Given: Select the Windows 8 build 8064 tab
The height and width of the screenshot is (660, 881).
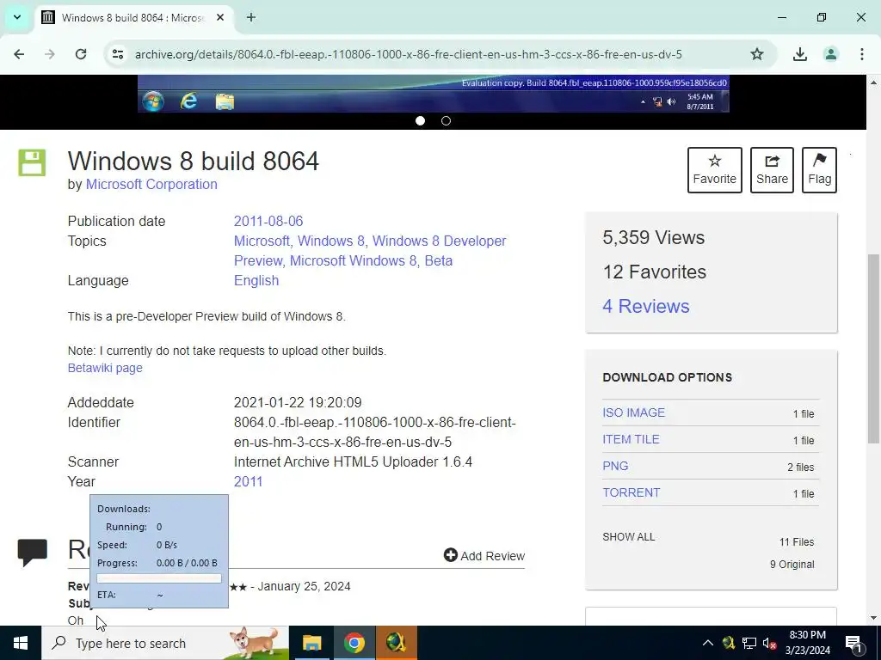Looking at the screenshot, I should tap(133, 17).
